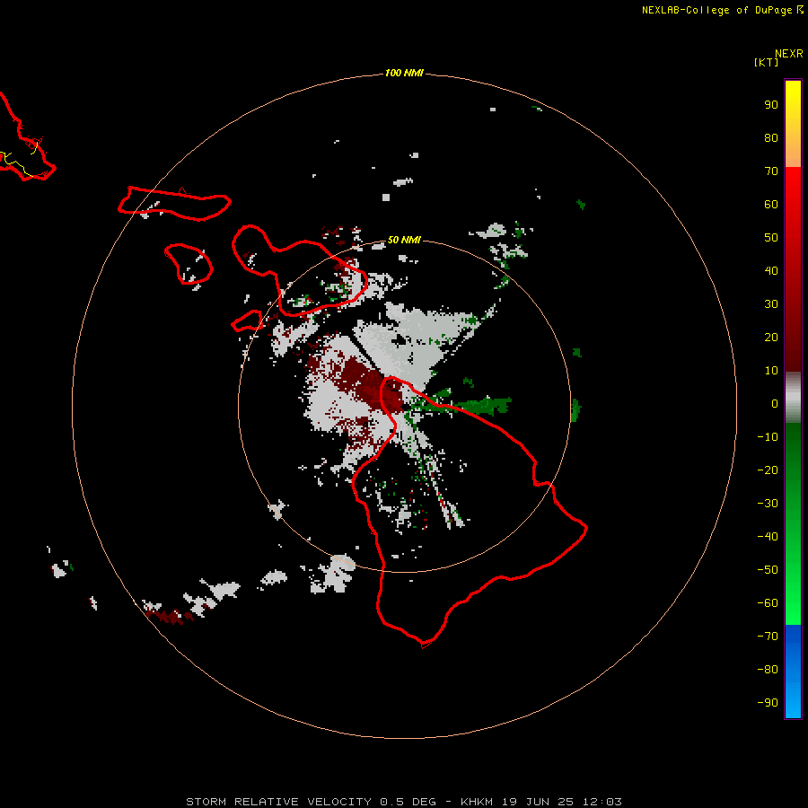Select the -20 value on the velocity scale
This screenshot has height=808, width=808.
(x=768, y=470)
